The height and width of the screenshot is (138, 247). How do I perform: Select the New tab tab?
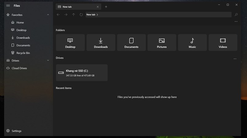(78, 7)
